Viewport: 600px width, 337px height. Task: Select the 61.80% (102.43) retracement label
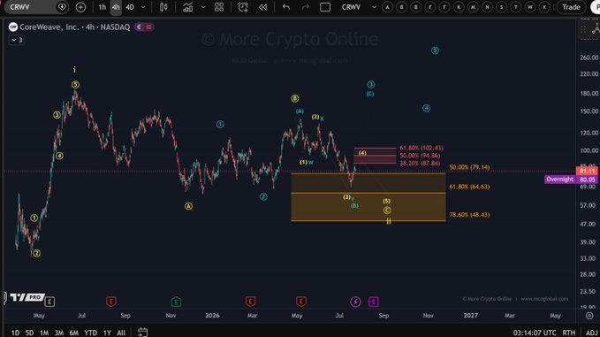(422, 148)
